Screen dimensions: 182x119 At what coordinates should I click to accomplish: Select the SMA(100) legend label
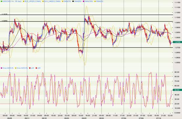tap(89, 1)
